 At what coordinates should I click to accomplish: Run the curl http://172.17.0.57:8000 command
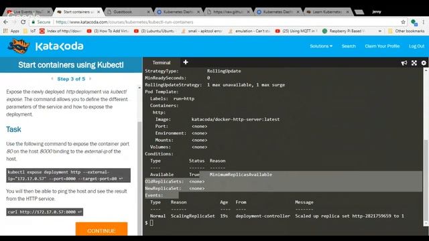point(45,212)
